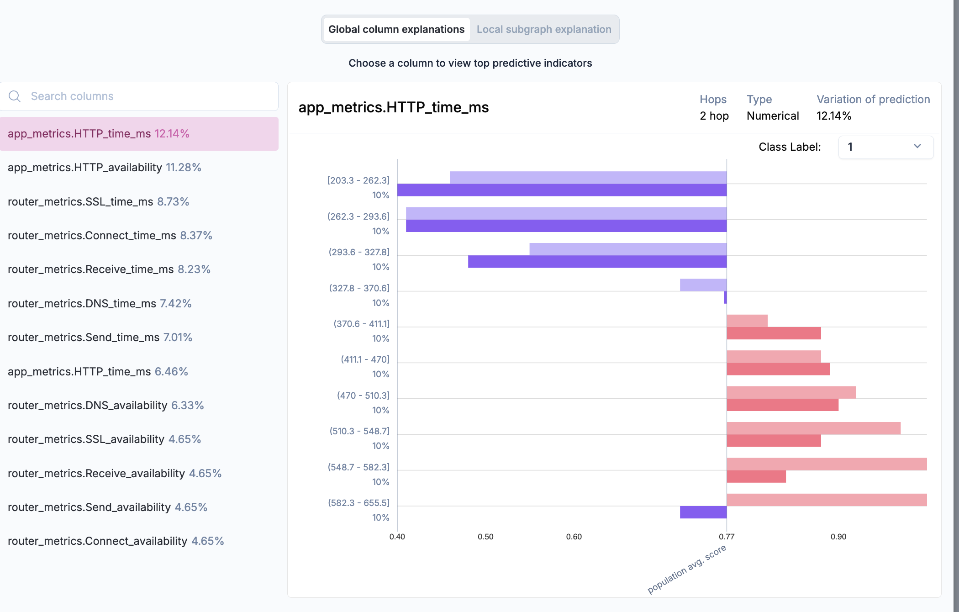959x612 pixels.
Task: Switch to Local subgraph explanation tab
Action: [x=543, y=29]
